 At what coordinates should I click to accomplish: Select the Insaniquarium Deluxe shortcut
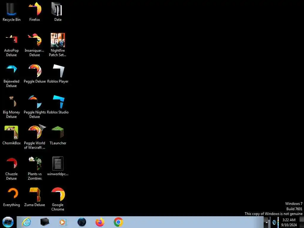[x=35, y=45]
